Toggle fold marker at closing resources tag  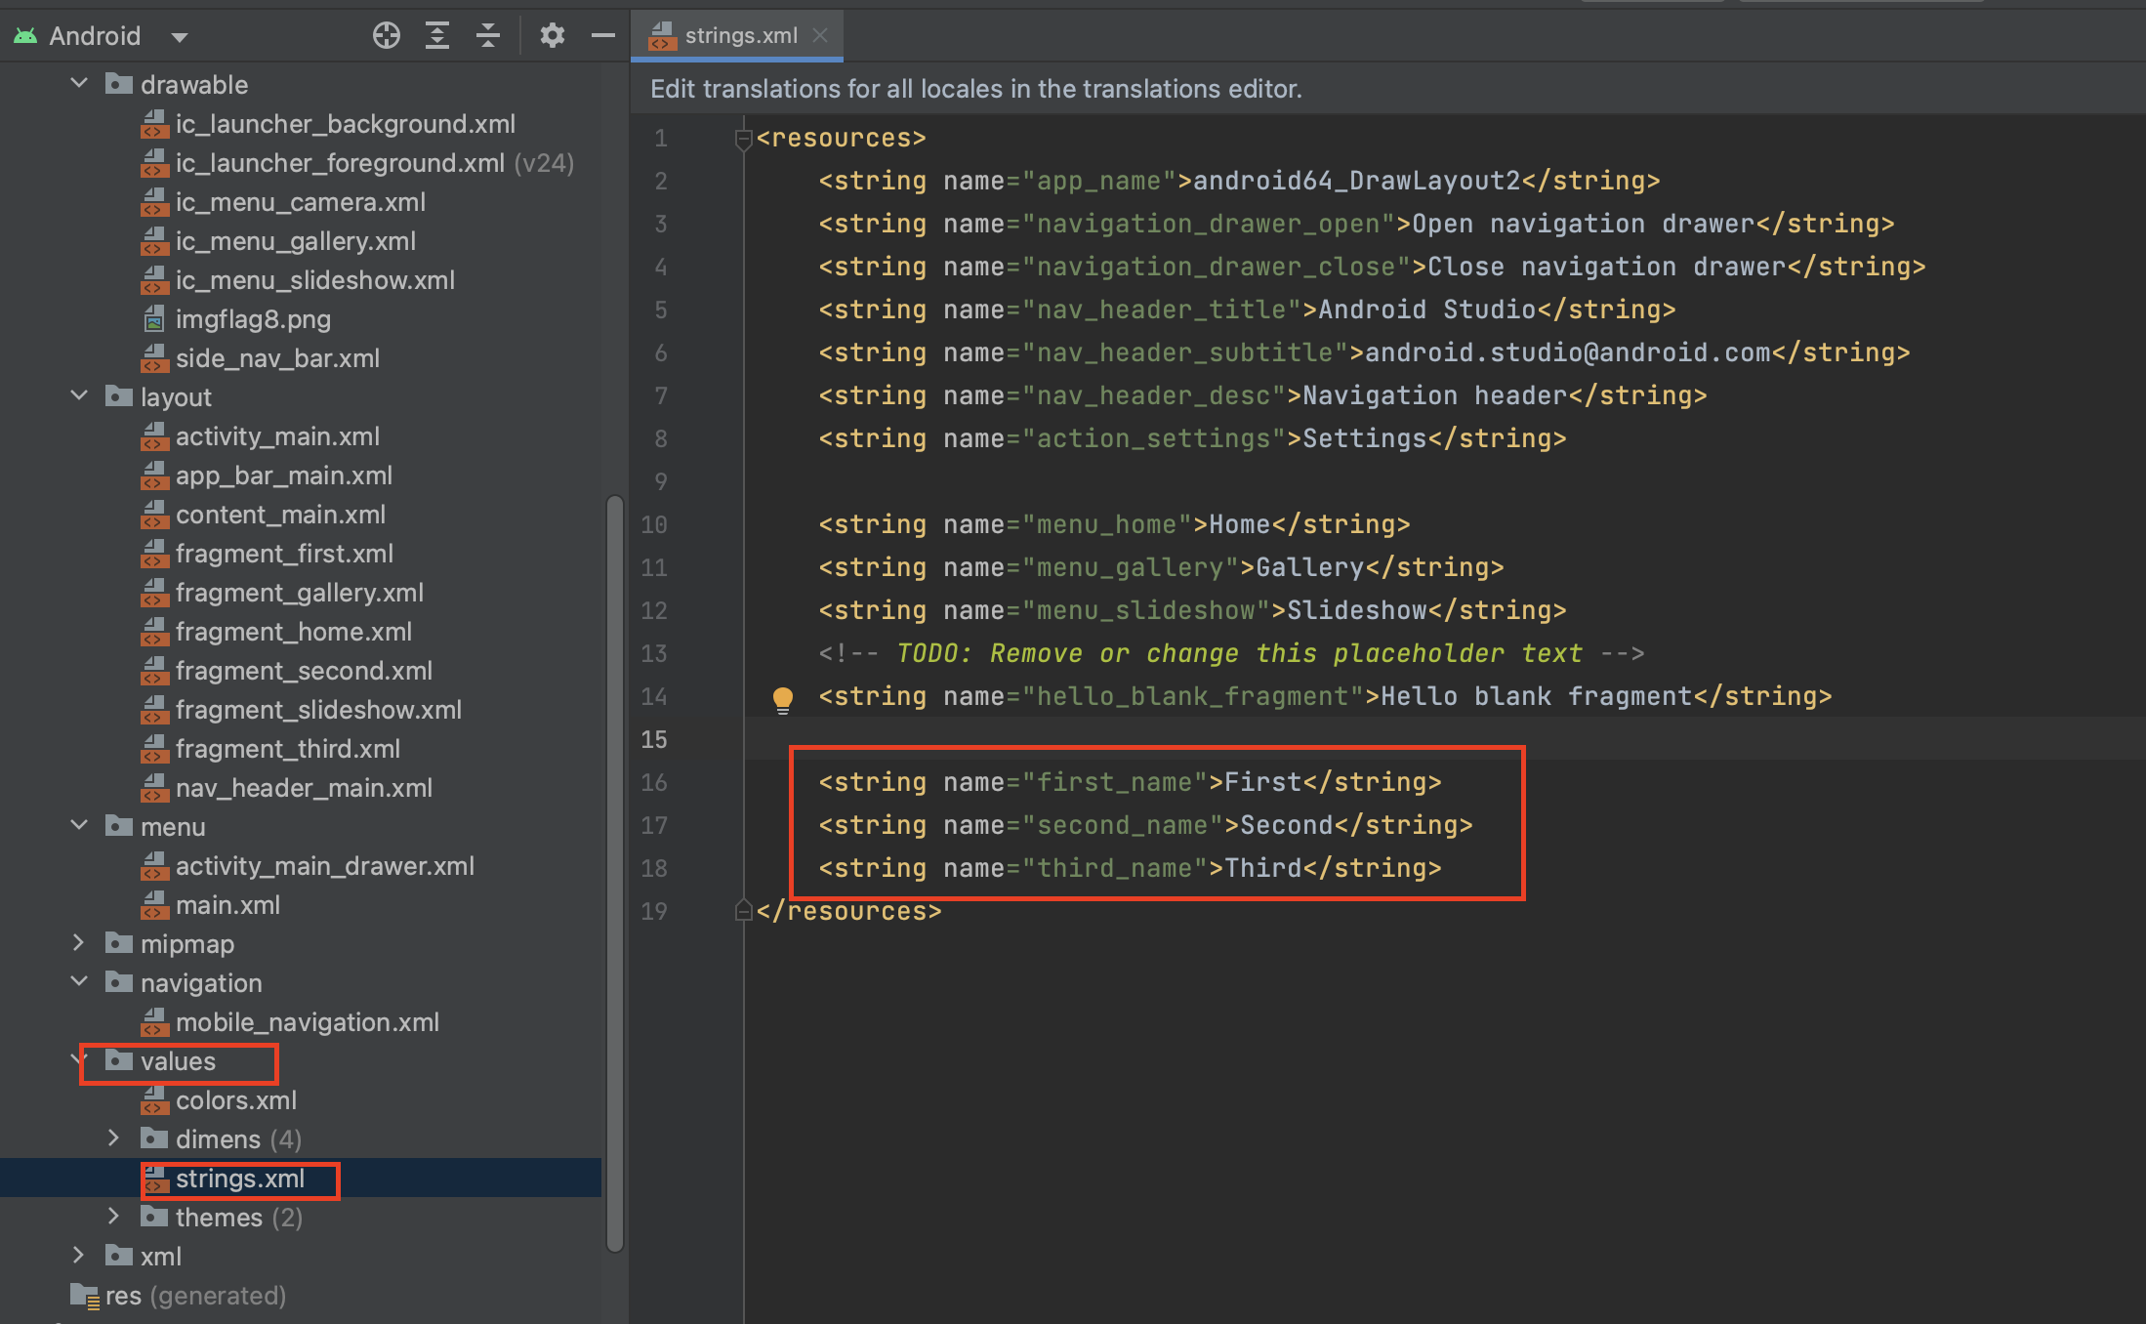743,911
